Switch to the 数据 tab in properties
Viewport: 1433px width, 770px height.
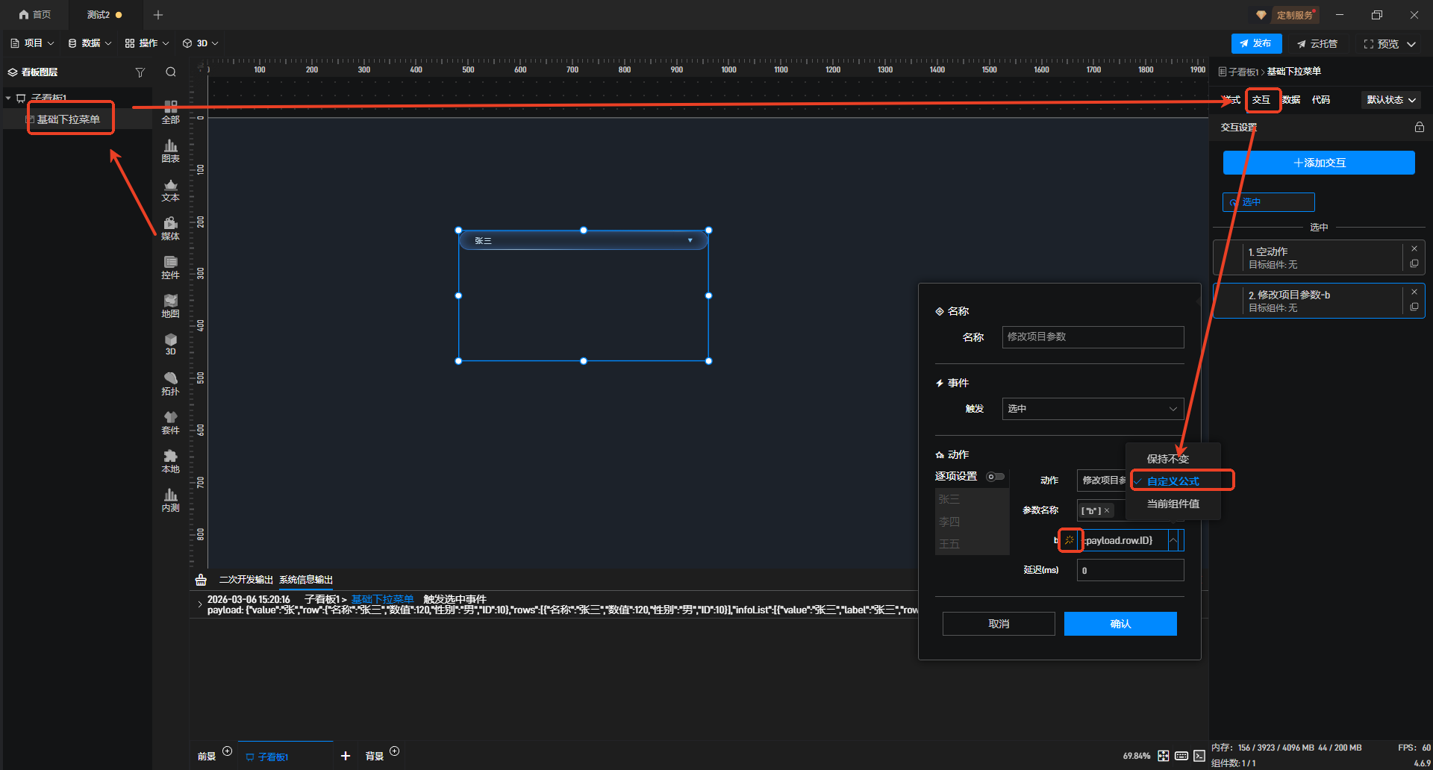click(x=1291, y=100)
